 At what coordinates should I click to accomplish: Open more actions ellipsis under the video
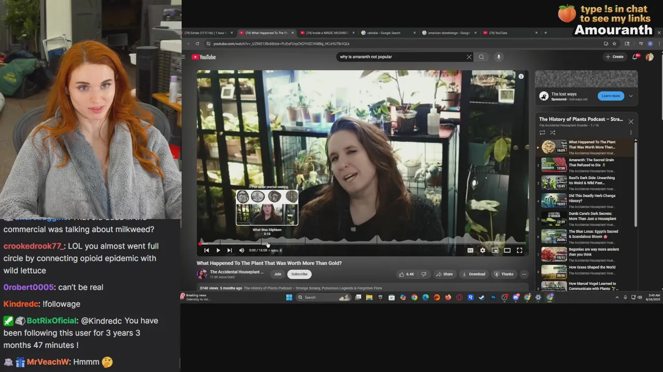(524, 274)
